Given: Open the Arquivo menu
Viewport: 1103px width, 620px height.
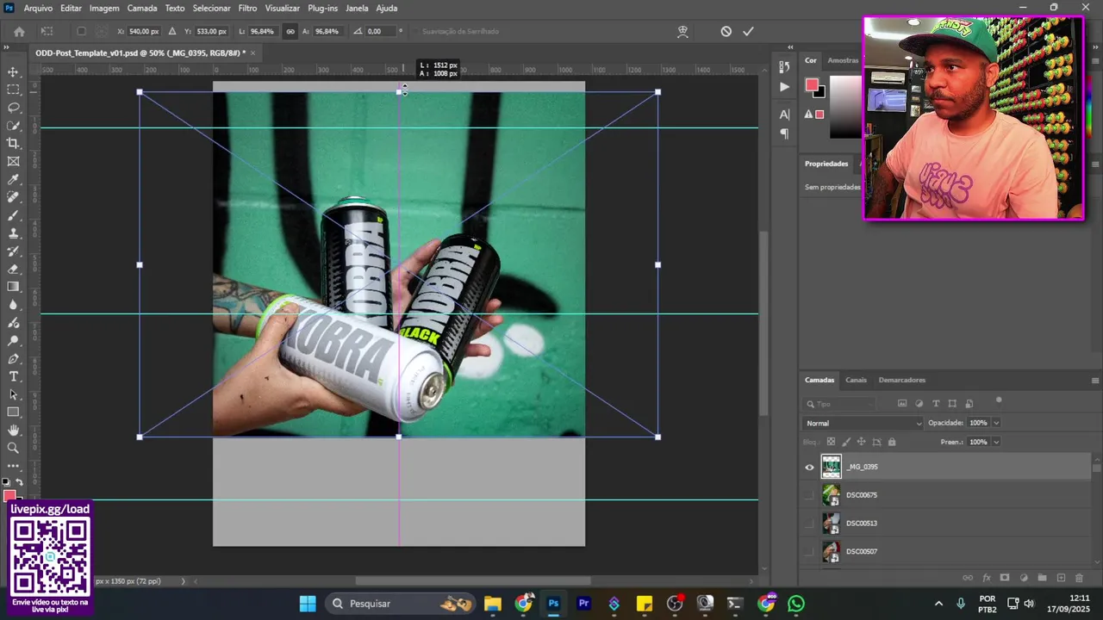Looking at the screenshot, I should (x=38, y=8).
